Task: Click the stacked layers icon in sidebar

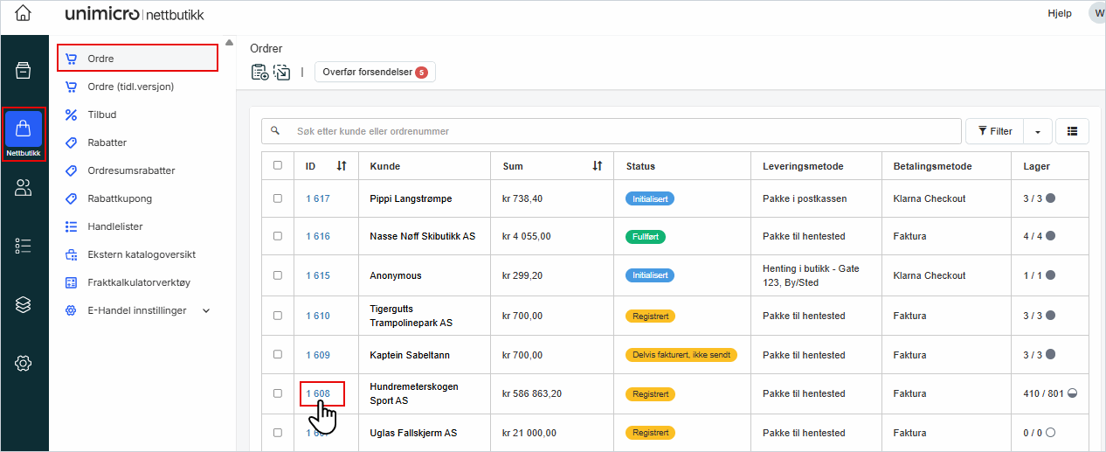Action: [x=24, y=304]
